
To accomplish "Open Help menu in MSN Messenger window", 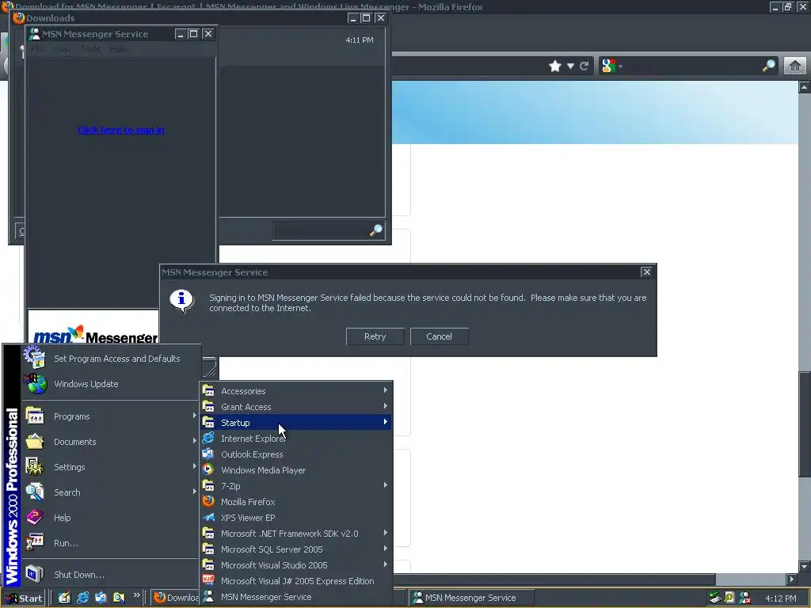I will (x=118, y=49).
